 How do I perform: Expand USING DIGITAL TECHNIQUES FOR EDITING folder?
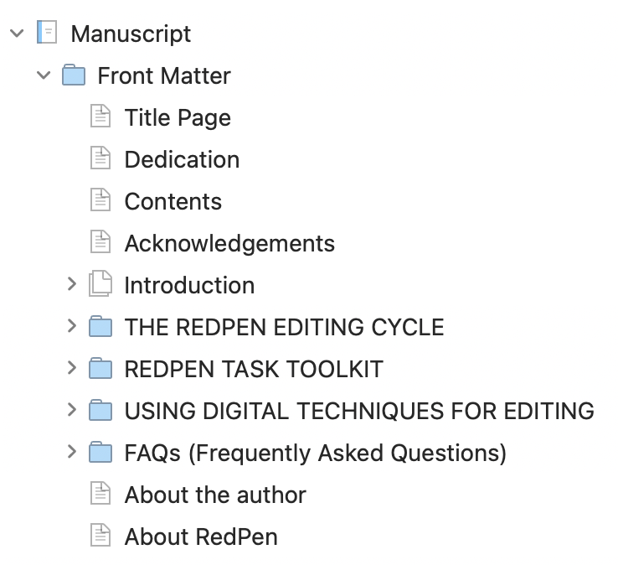click(x=72, y=410)
